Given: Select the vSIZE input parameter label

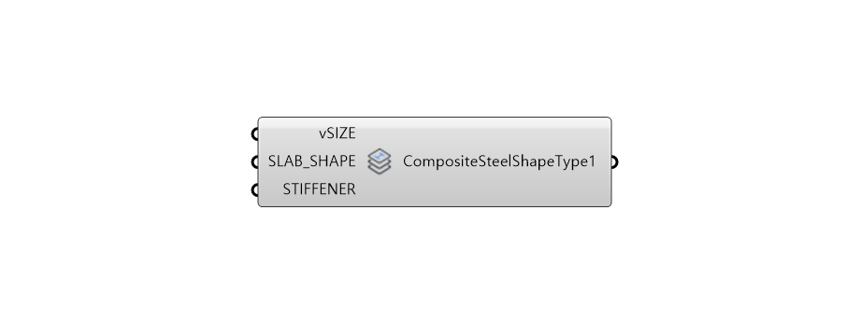Looking at the screenshot, I should (337, 133).
